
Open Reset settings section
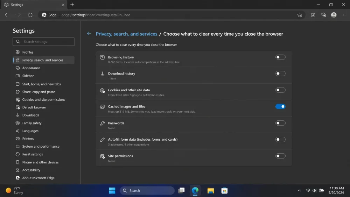43,154
